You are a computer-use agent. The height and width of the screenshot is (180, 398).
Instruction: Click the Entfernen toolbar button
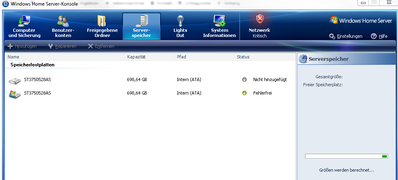click(101, 46)
